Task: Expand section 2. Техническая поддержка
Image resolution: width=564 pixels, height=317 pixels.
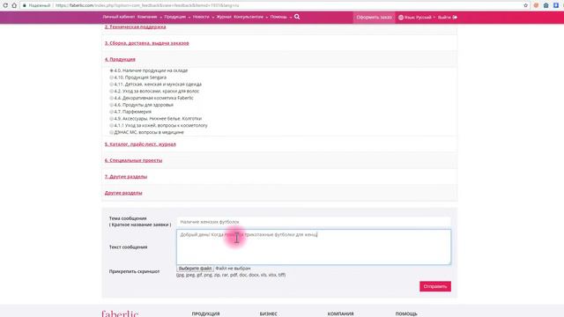Action: (135, 26)
